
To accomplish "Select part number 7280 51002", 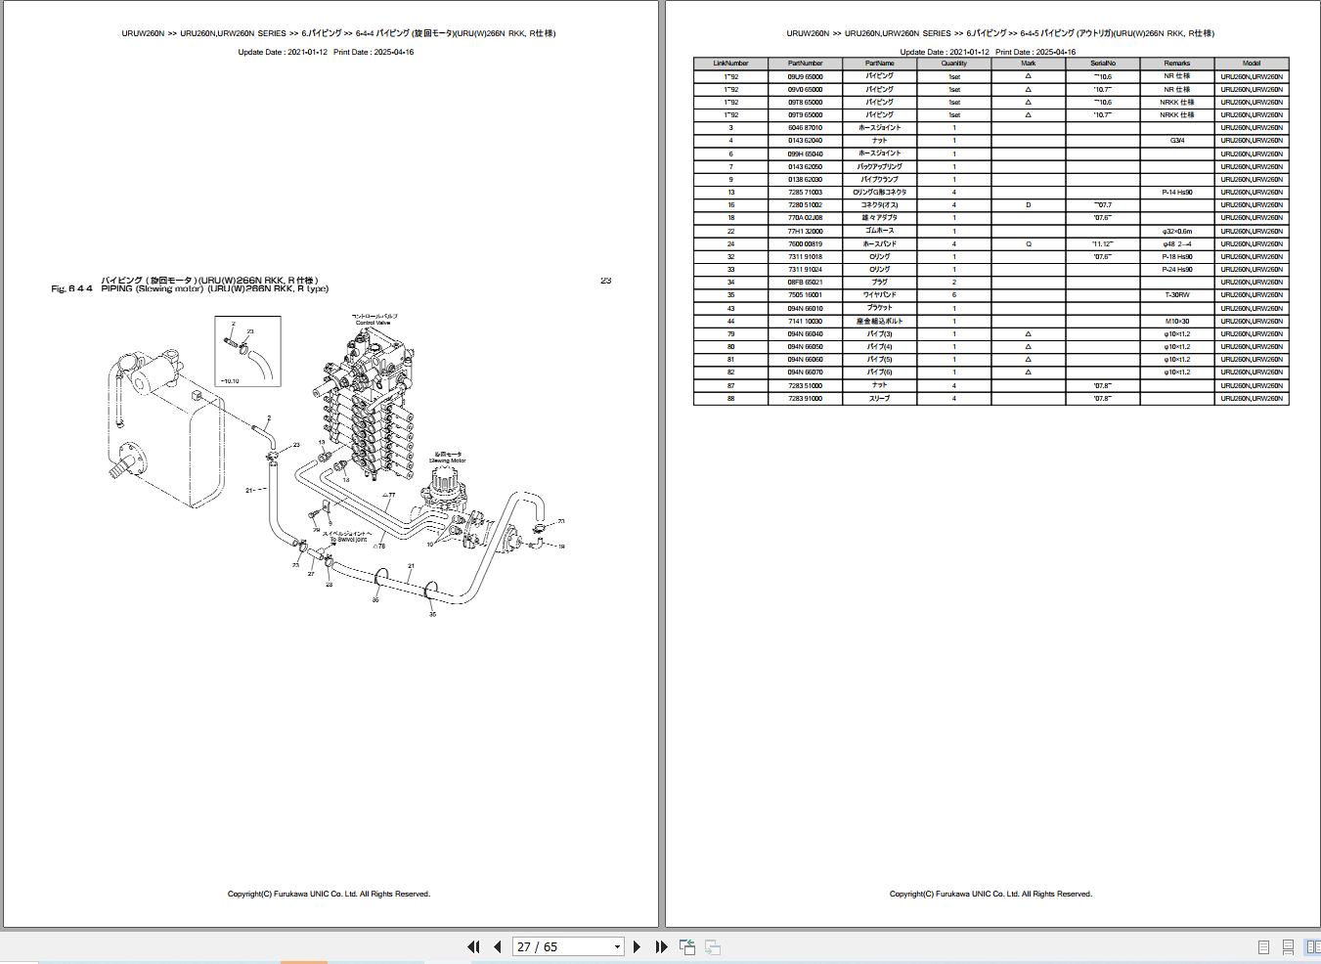I will (x=805, y=205).
